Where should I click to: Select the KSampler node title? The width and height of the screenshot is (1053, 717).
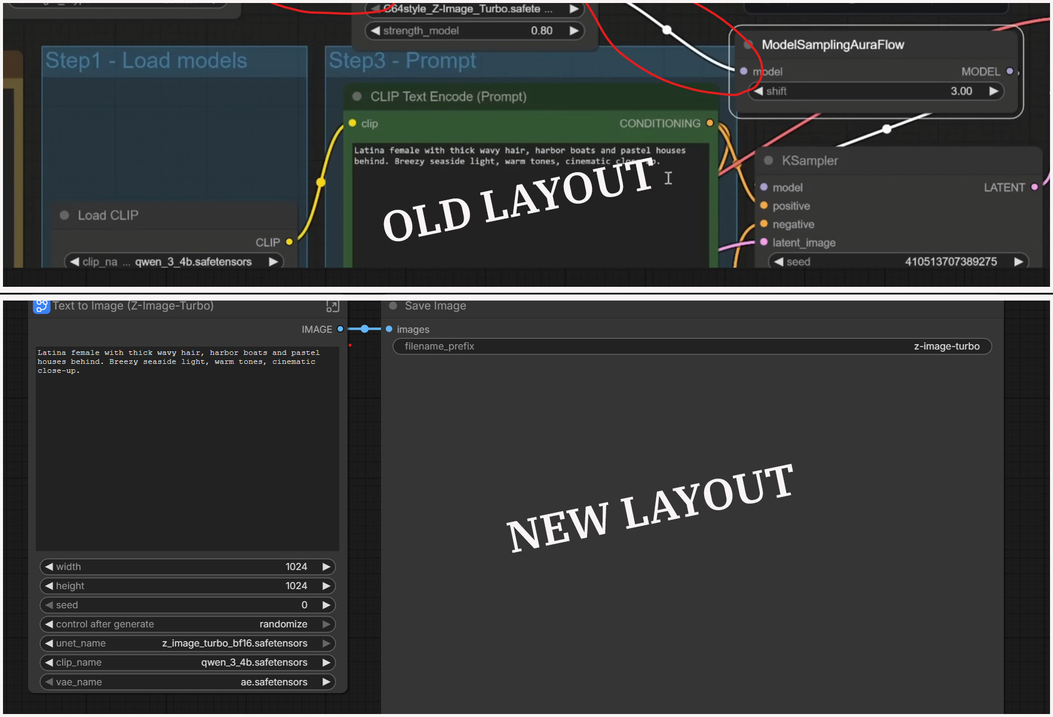[810, 160]
